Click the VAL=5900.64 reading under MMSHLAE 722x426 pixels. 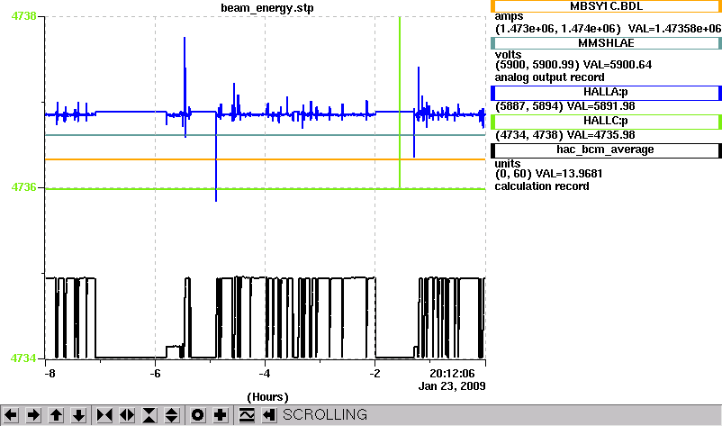click(x=618, y=65)
